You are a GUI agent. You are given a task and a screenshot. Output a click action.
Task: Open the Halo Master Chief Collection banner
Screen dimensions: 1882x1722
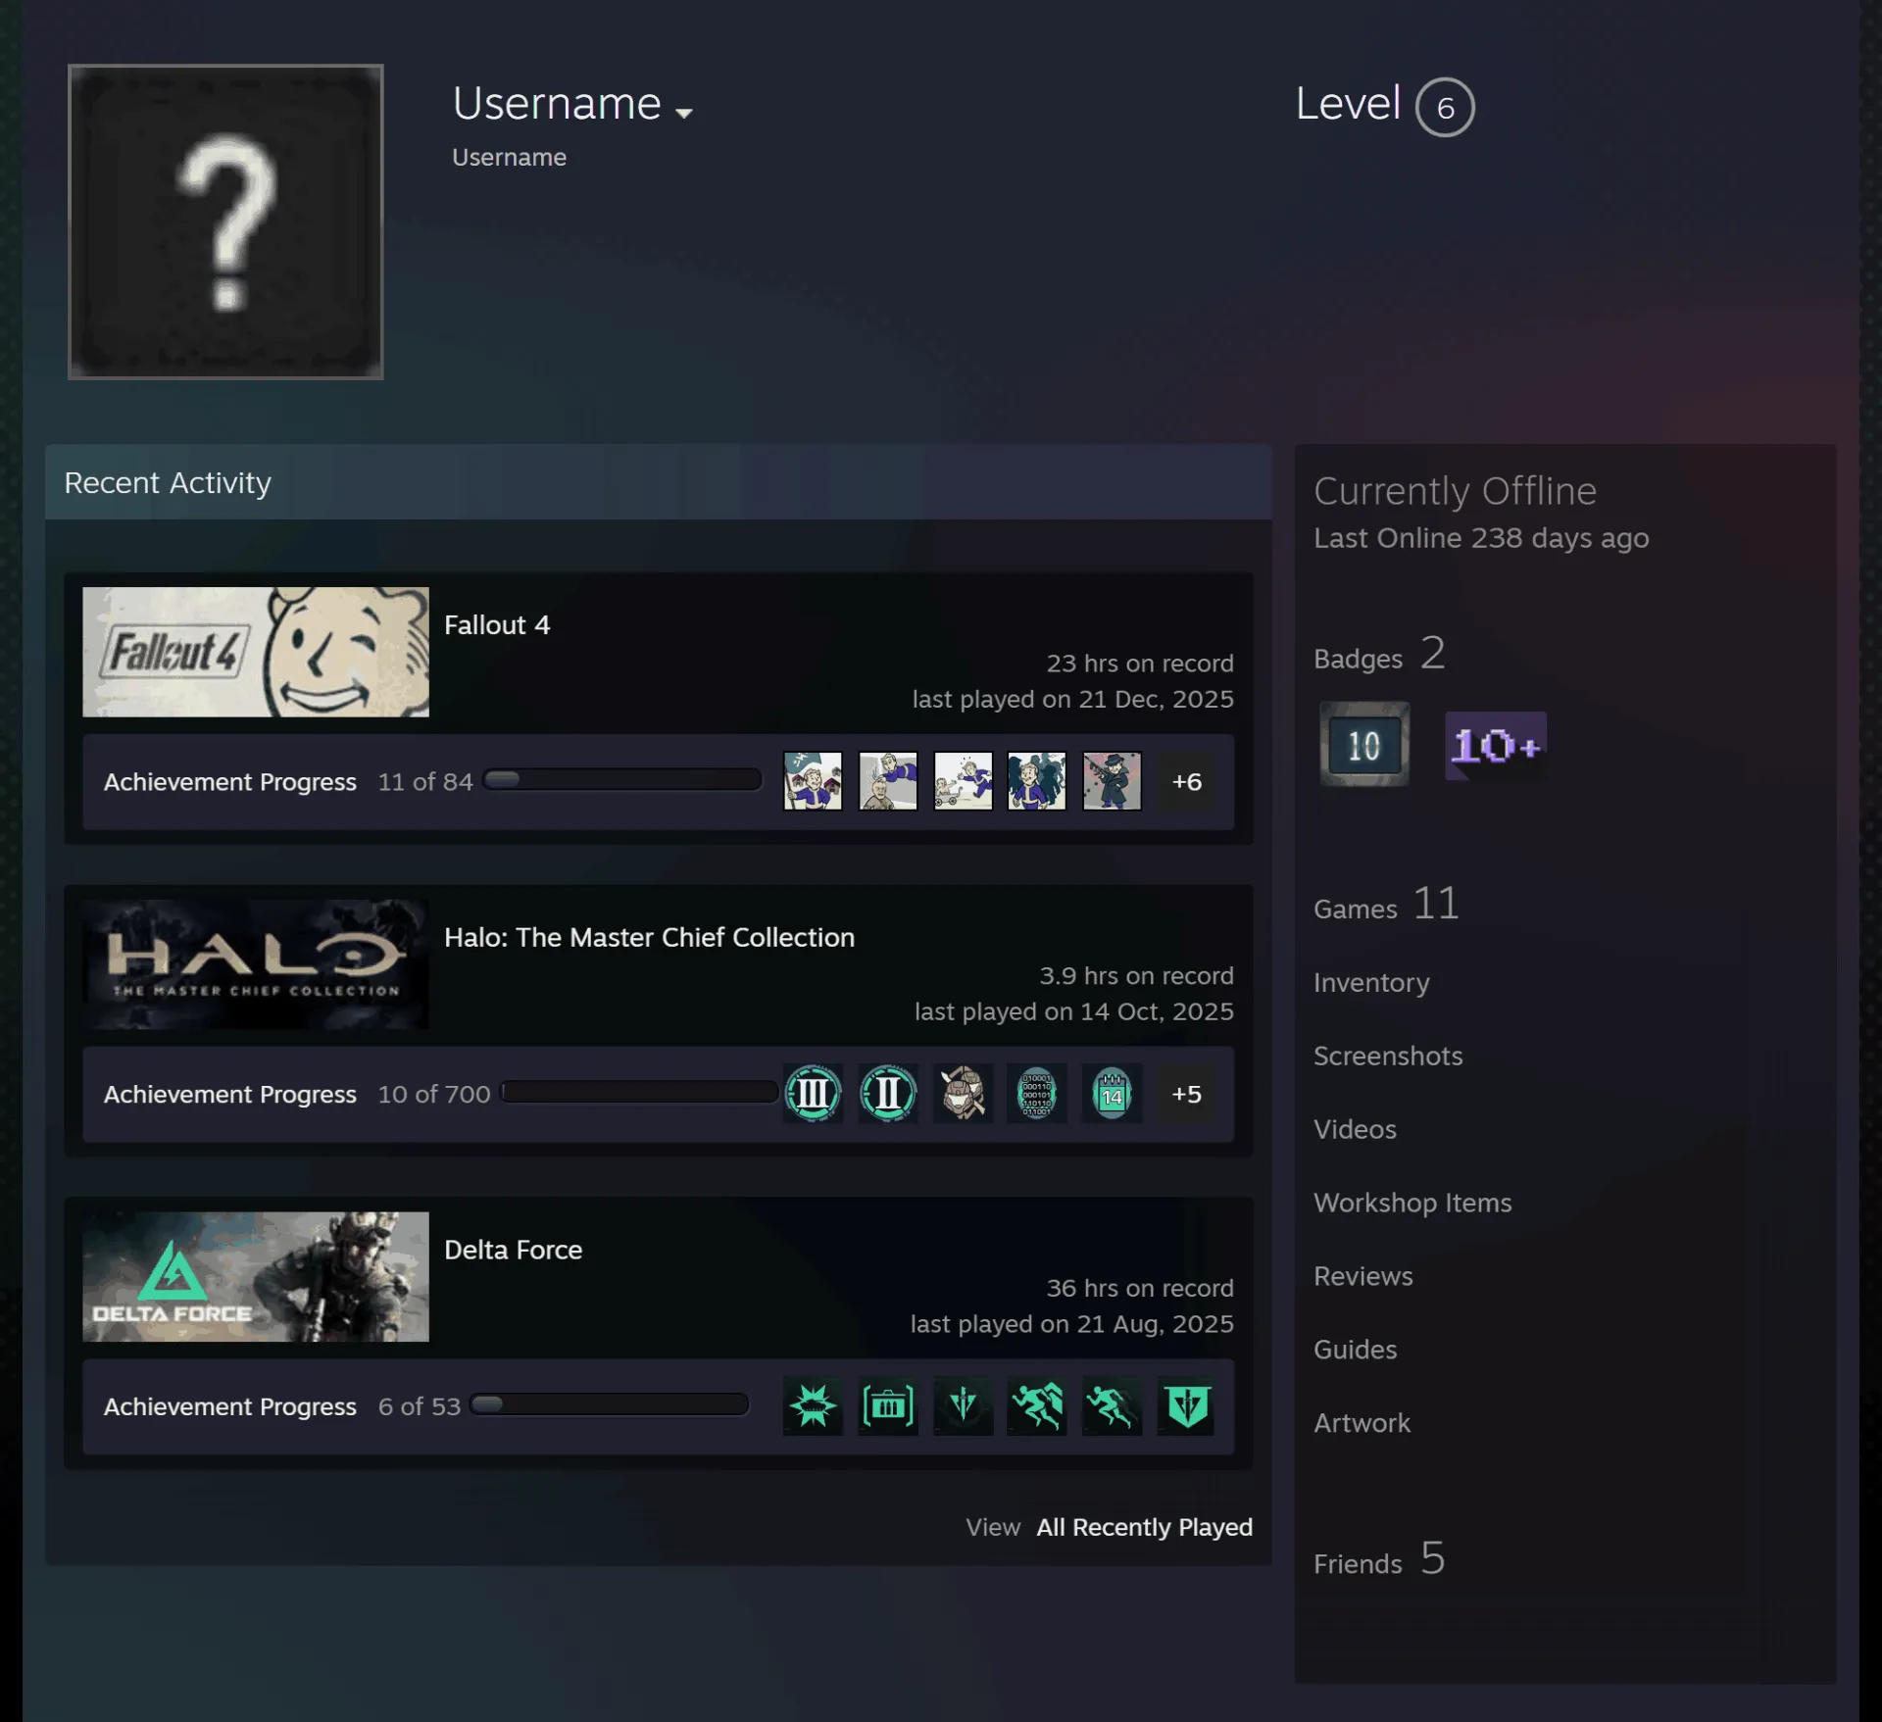[x=256, y=964]
